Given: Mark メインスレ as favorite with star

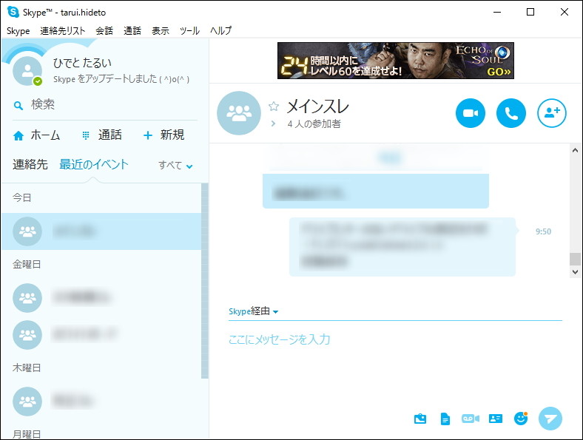Looking at the screenshot, I should click(274, 106).
